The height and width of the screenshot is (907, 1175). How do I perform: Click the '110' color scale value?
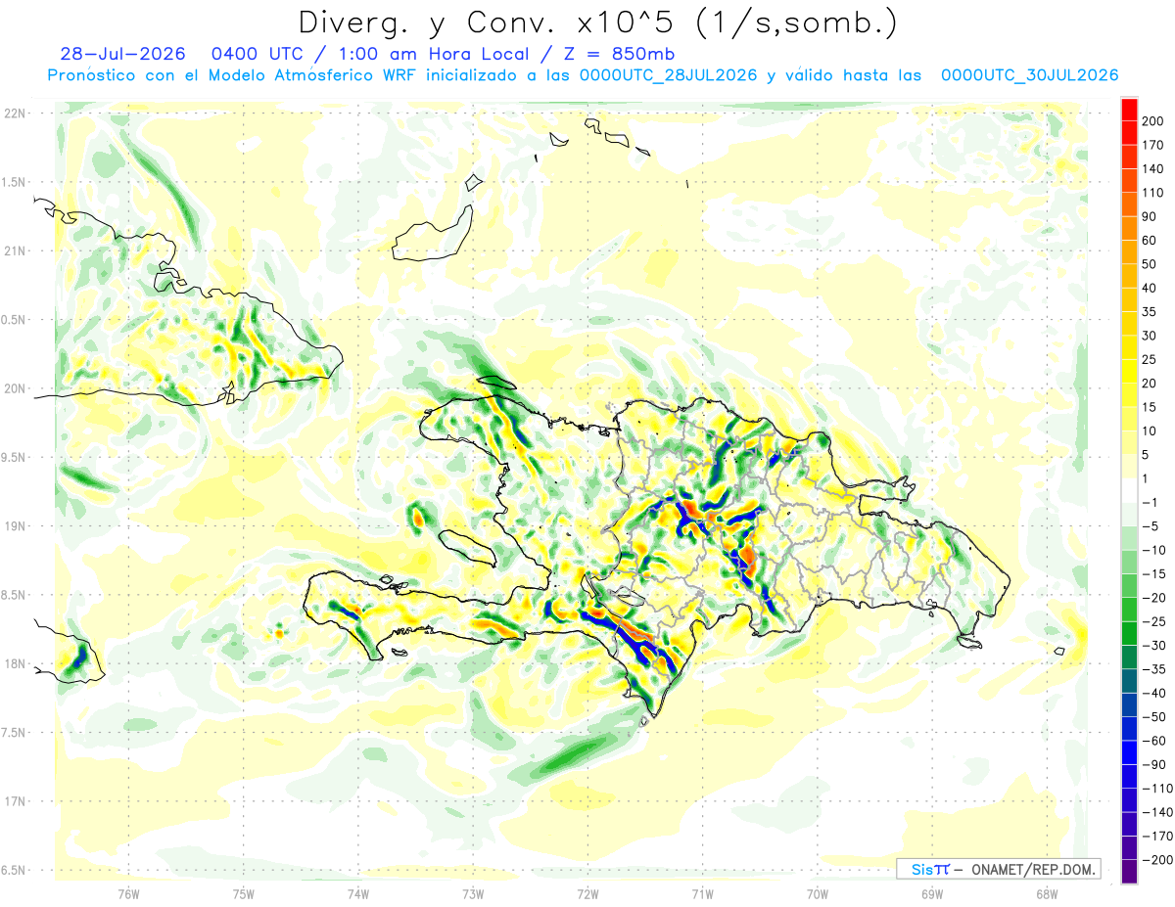pos(1153,193)
